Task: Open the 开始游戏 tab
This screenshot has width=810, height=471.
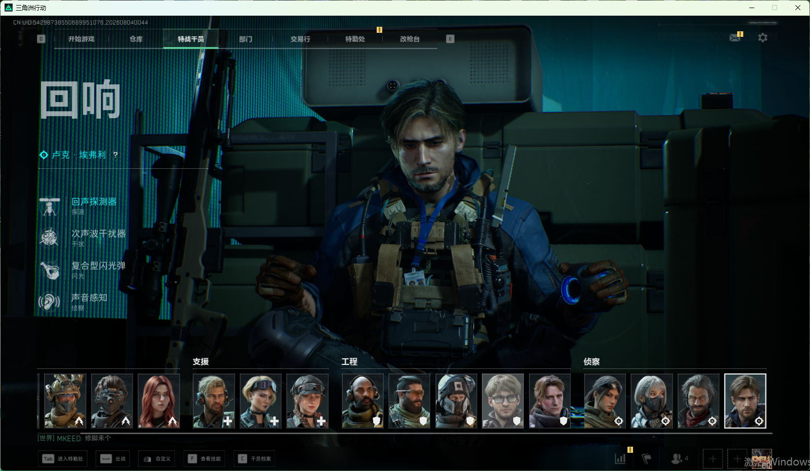Action: coord(81,39)
